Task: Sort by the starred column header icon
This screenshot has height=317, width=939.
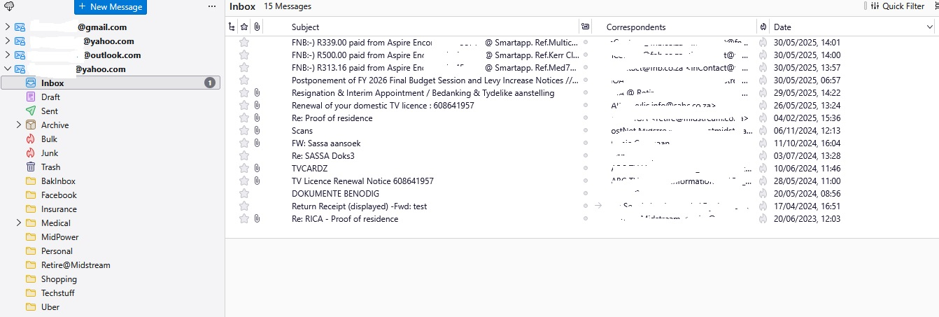Action: (x=244, y=27)
